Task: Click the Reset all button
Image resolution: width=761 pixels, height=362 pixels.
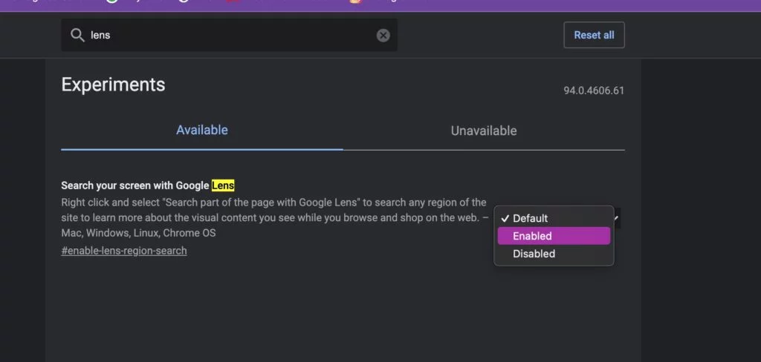Action: 594,35
